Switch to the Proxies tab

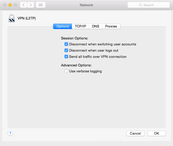tap(111, 26)
